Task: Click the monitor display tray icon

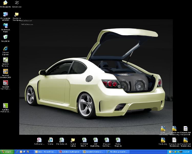Action: point(181,152)
